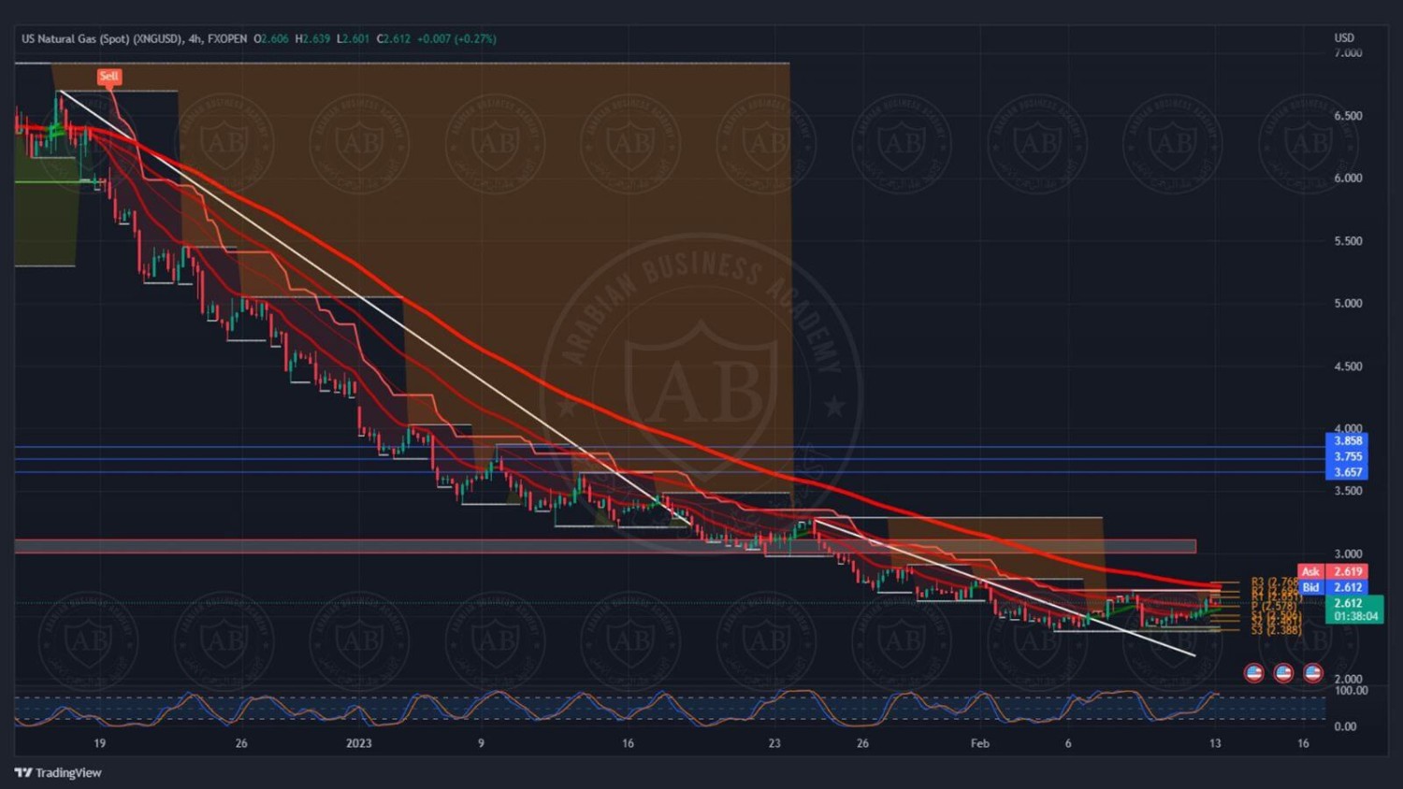Image resolution: width=1403 pixels, height=789 pixels.
Task: Click the 3.000 price axis label
Action: (1348, 553)
